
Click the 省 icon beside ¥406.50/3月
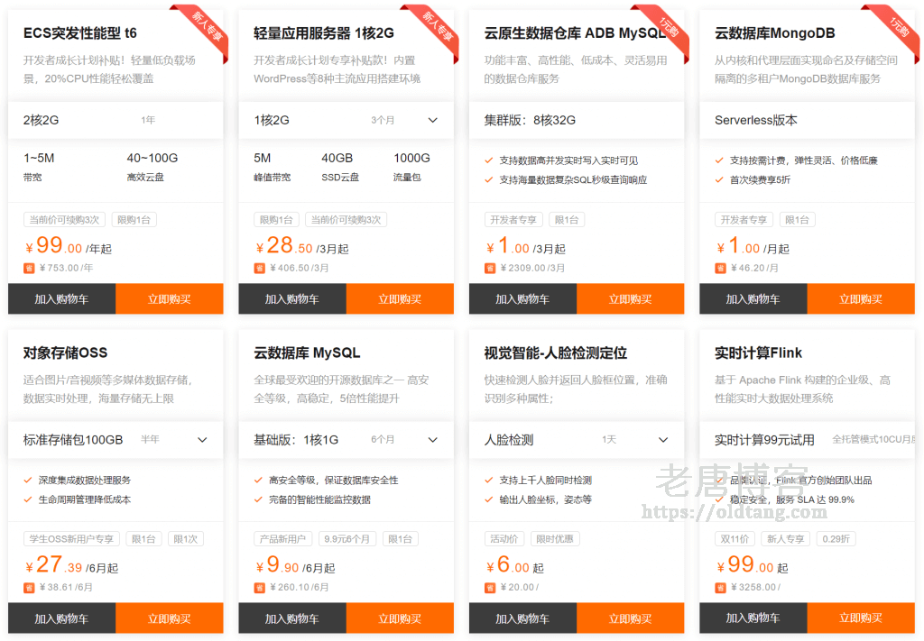pyautogui.click(x=259, y=268)
